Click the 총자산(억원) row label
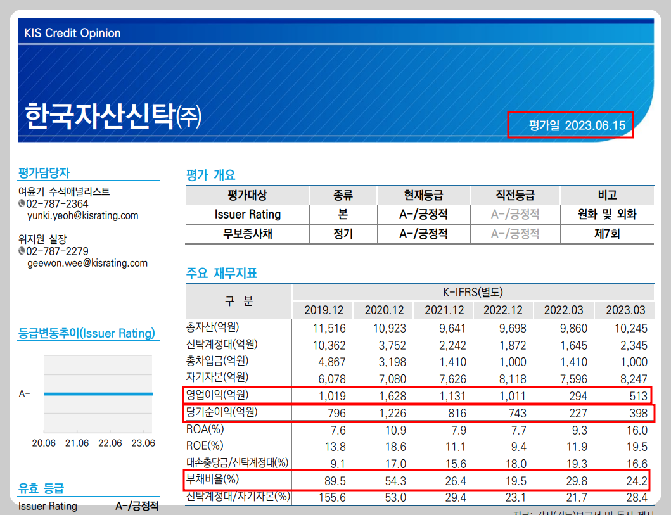This screenshot has width=671, height=515. pyautogui.click(x=213, y=327)
